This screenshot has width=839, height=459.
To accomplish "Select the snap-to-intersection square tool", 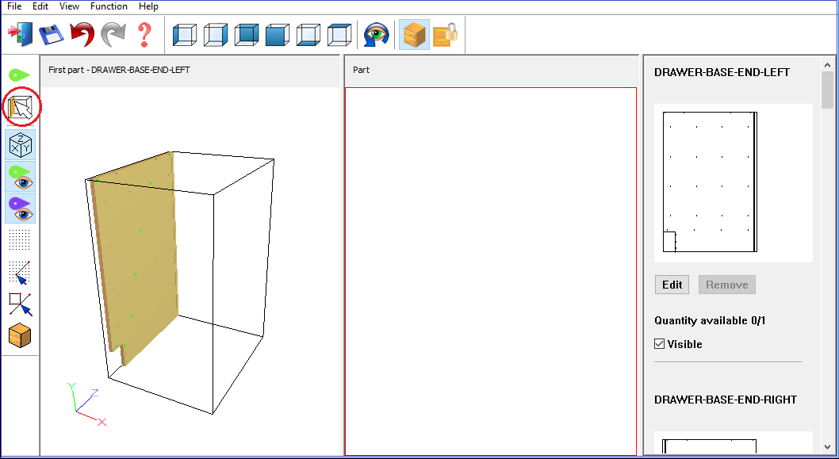I will (x=21, y=304).
